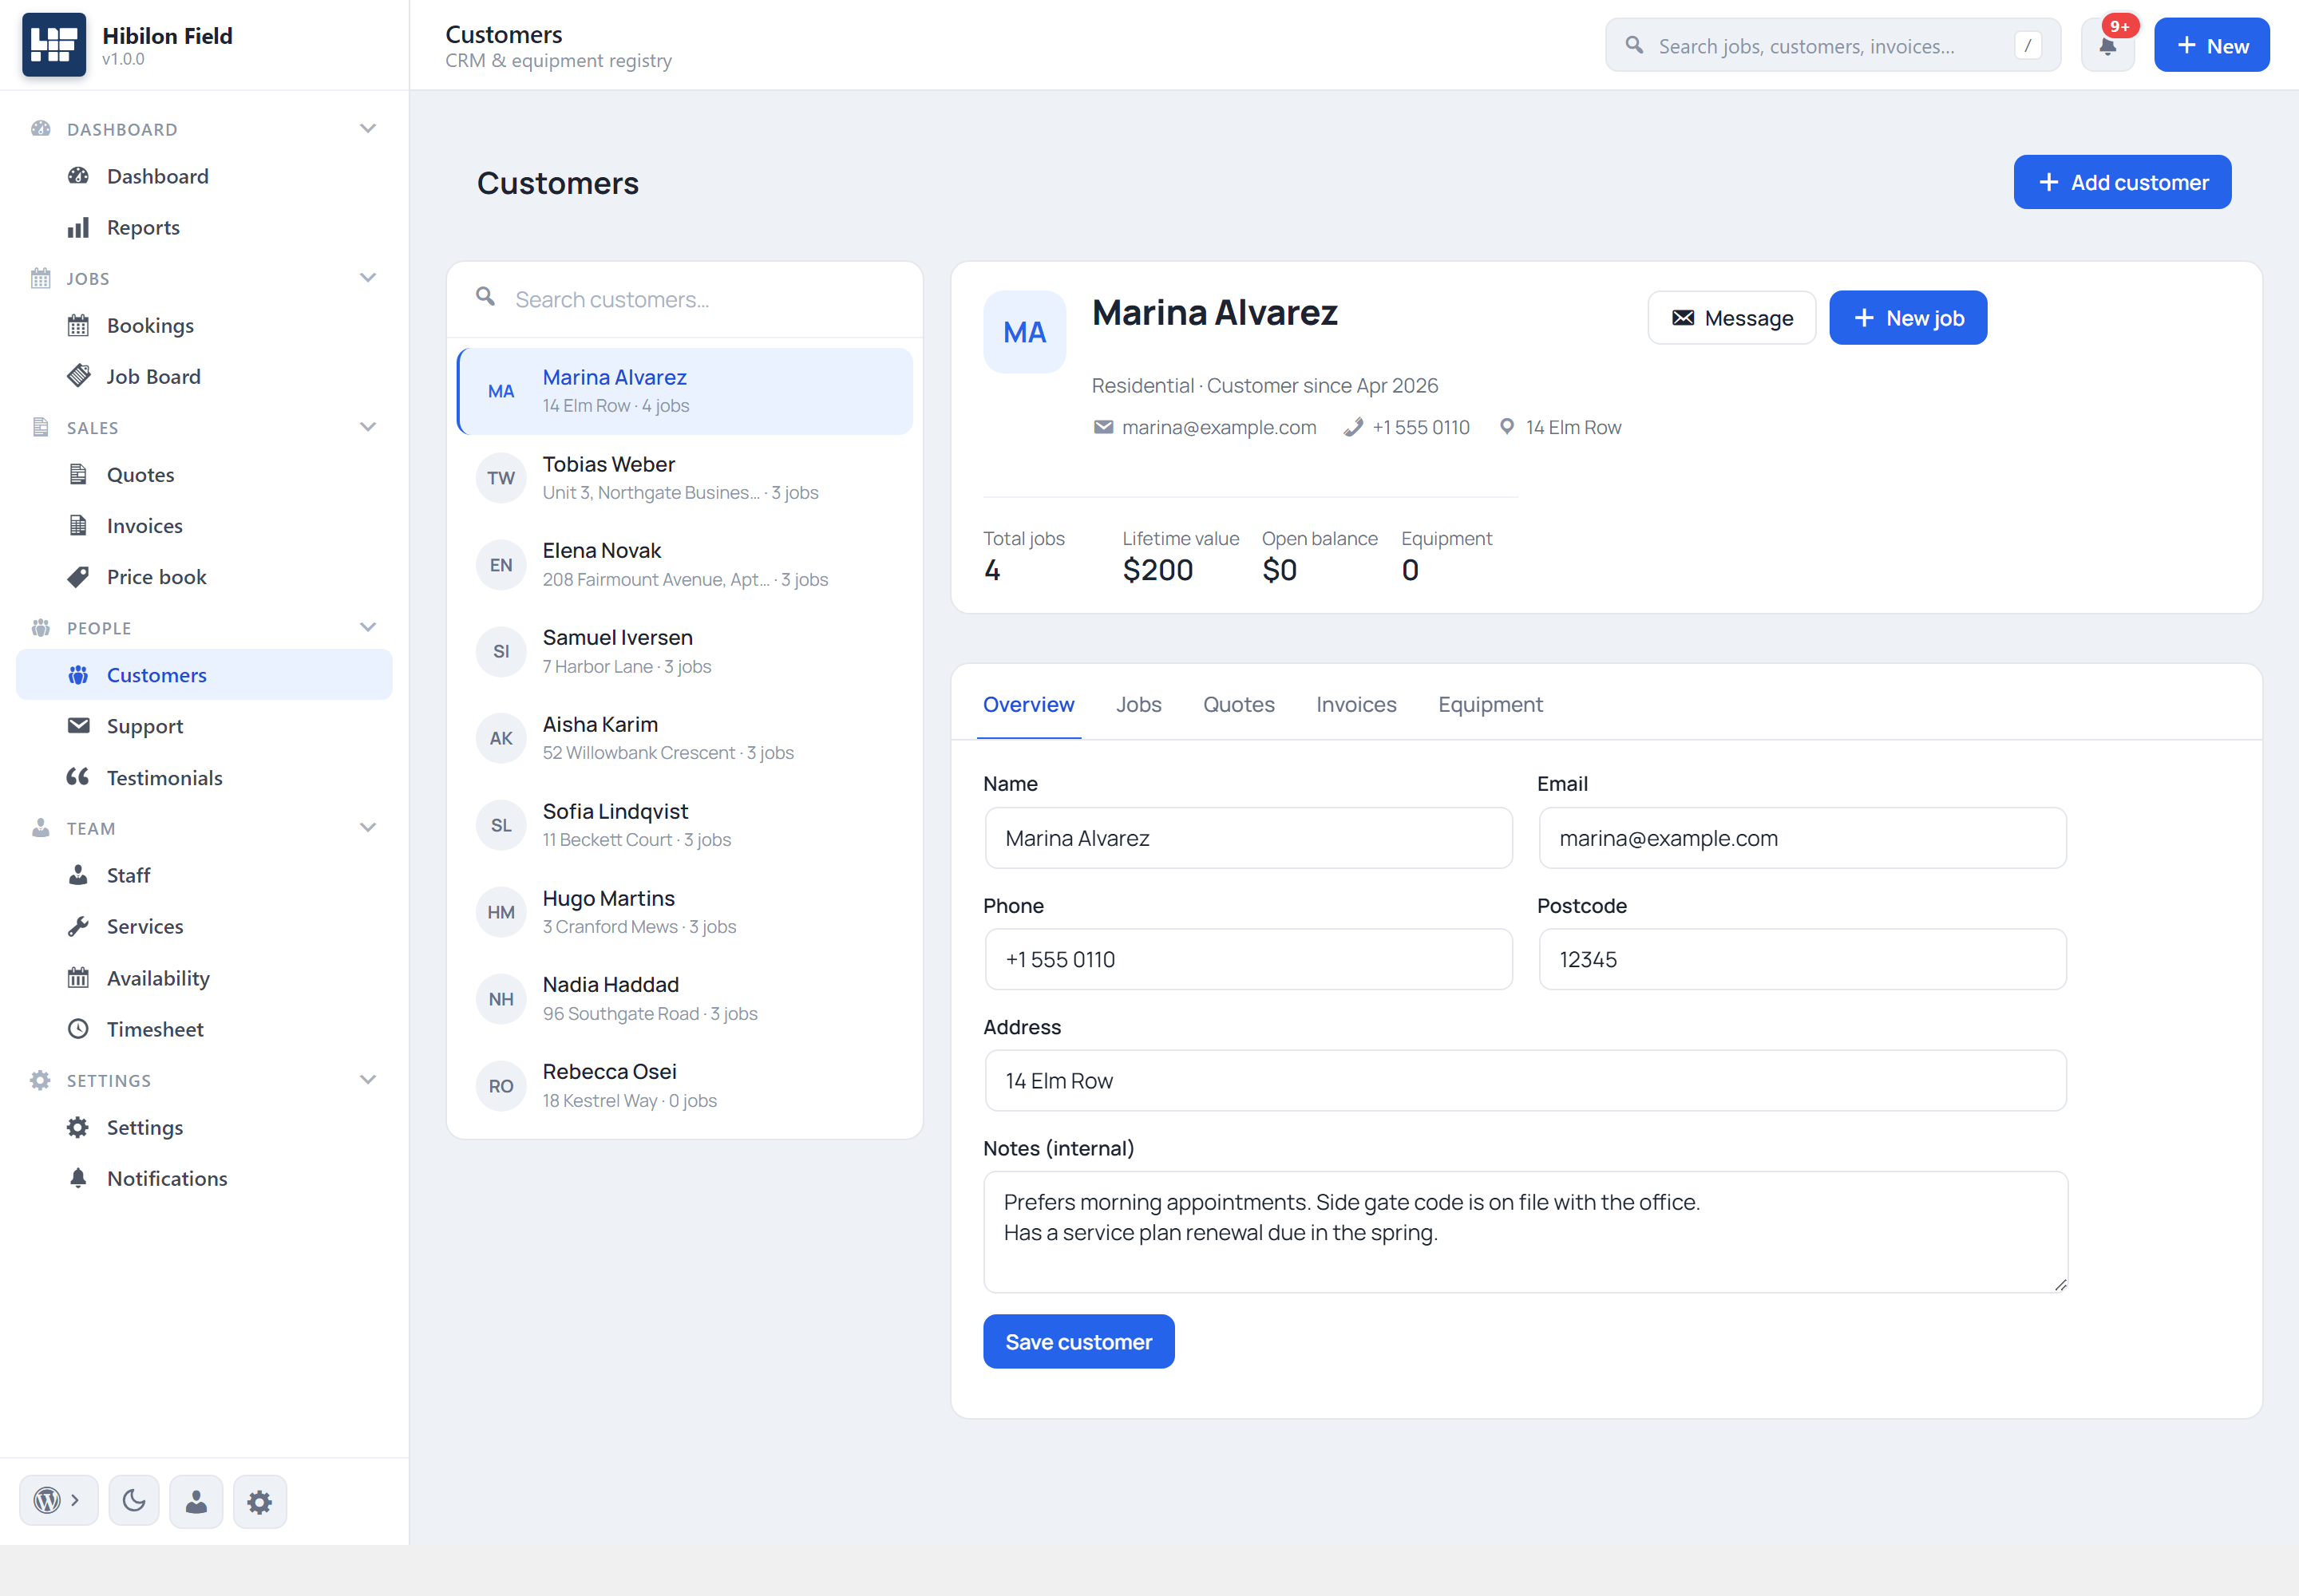Select Elena Novak in customer list
The width and height of the screenshot is (2299, 1596).
(x=684, y=565)
